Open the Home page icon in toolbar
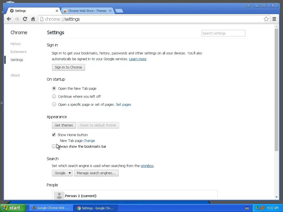Image resolution: width=283 pixels, height=212 pixels. (x=33, y=19)
